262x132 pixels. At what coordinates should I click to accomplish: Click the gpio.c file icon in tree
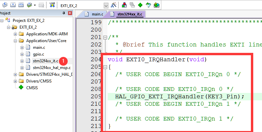[x=28, y=54]
